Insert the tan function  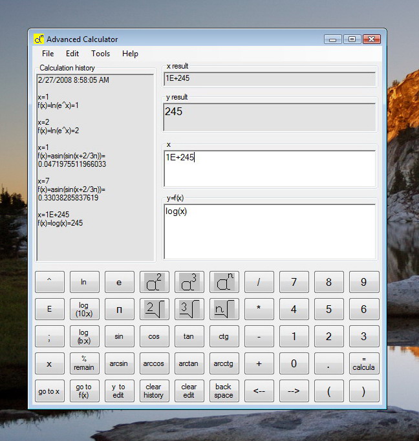pyautogui.click(x=189, y=336)
